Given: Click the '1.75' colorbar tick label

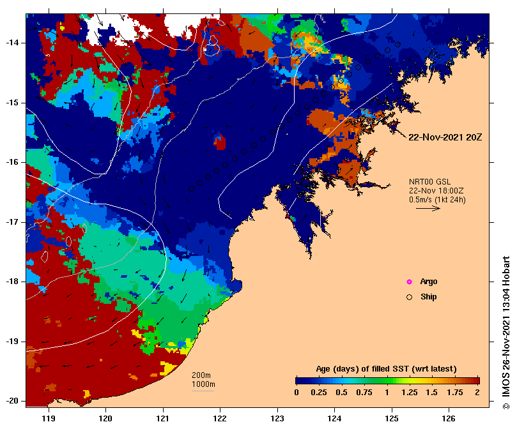Looking at the screenshot, I should point(454,393).
